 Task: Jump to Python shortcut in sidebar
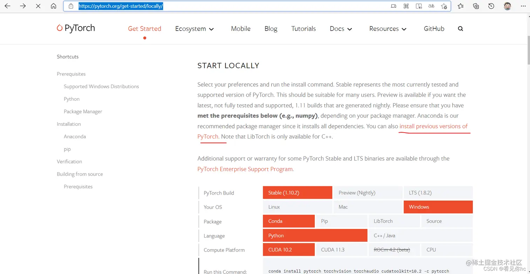click(72, 99)
